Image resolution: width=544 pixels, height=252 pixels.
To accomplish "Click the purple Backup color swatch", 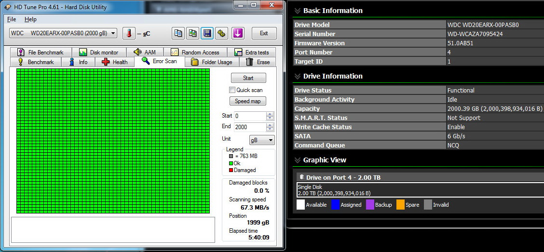I will pyautogui.click(x=370, y=205).
